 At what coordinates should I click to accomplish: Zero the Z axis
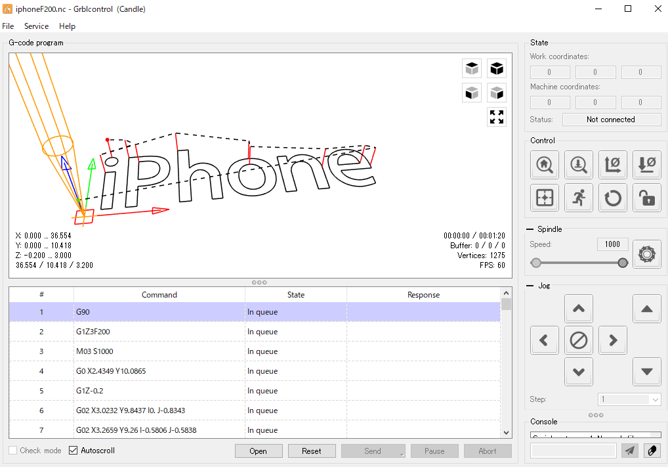click(x=647, y=165)
